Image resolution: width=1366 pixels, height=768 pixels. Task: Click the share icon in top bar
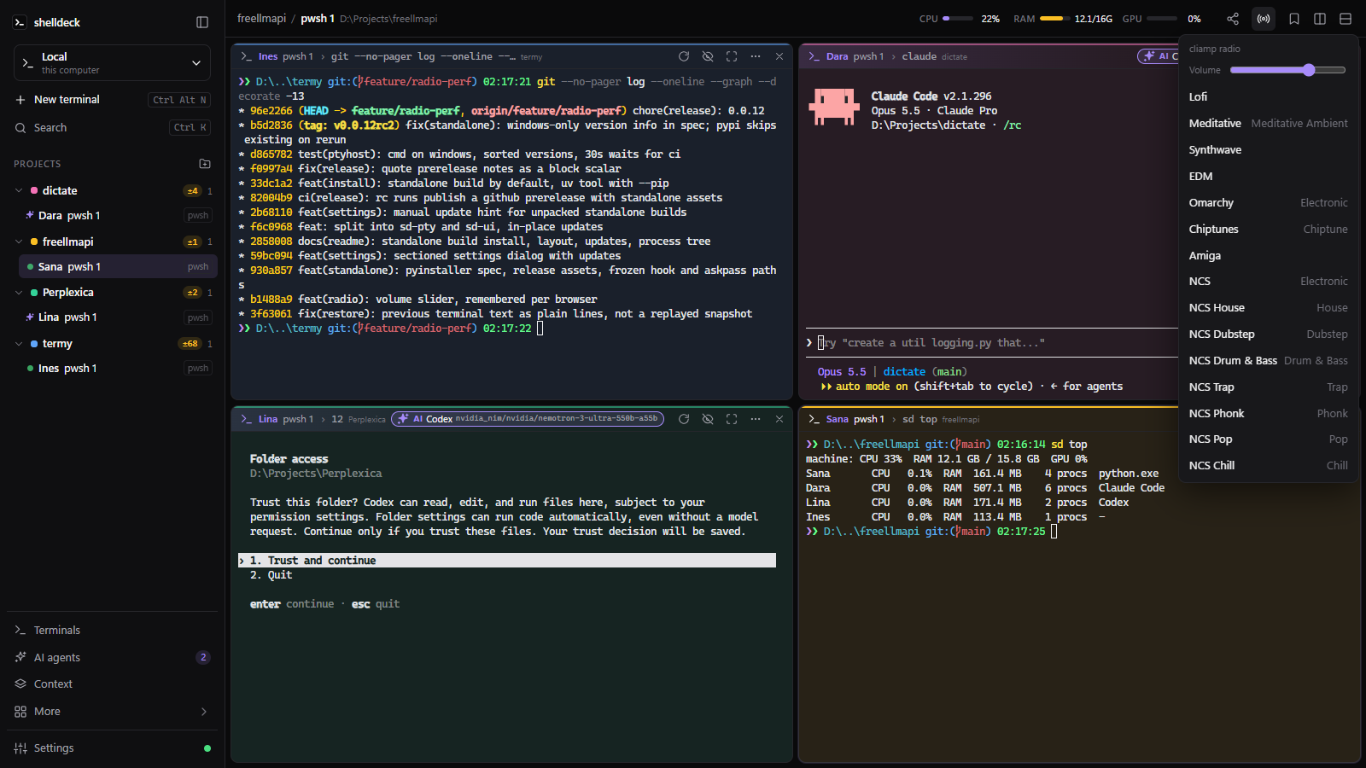click(1233, 19)
